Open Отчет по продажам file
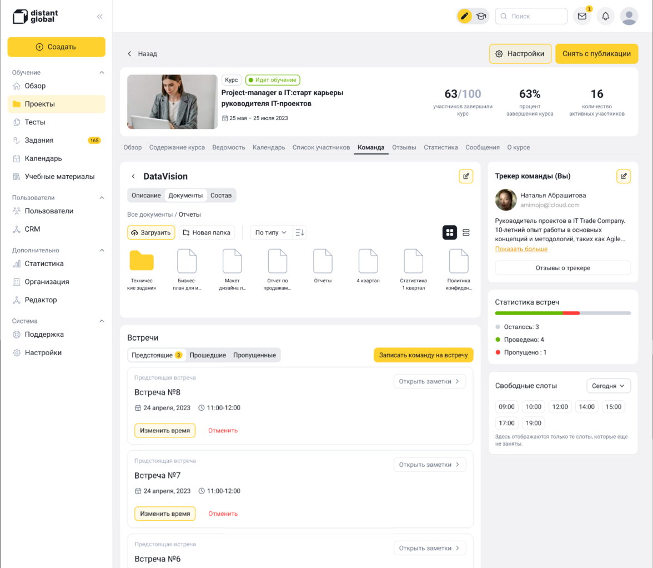The width and height of the screenshot is (653, 568). pos(278,270)
